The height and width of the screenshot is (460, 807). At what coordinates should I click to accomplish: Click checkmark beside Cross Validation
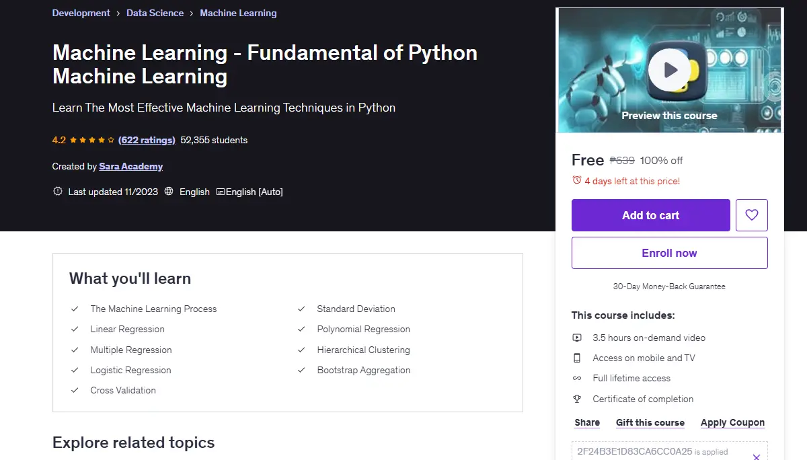(75, 390)
